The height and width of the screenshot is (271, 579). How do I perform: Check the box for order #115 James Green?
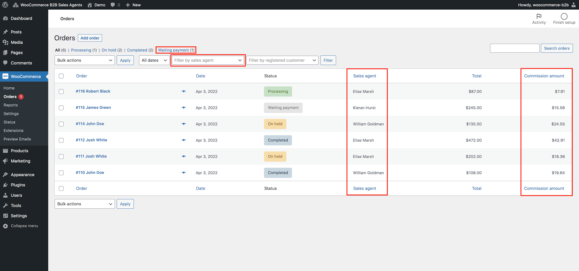click(x=61, y=108)
